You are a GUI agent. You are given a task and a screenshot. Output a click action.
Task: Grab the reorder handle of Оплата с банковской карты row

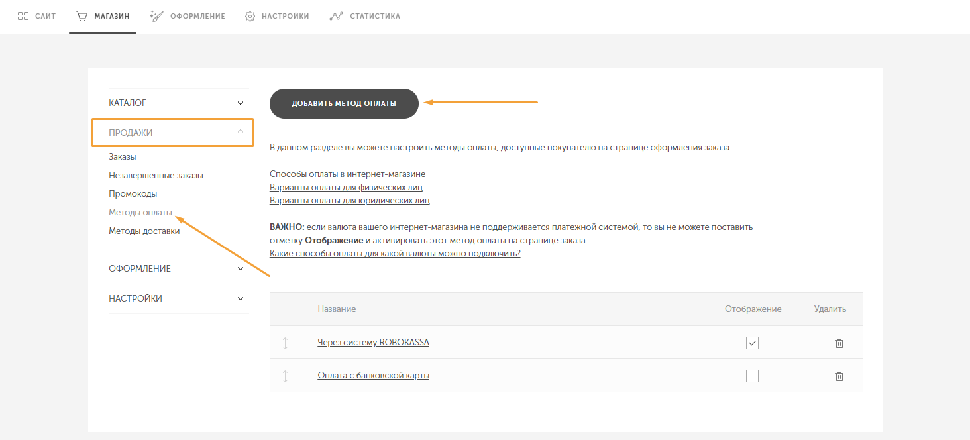(286, 376)
